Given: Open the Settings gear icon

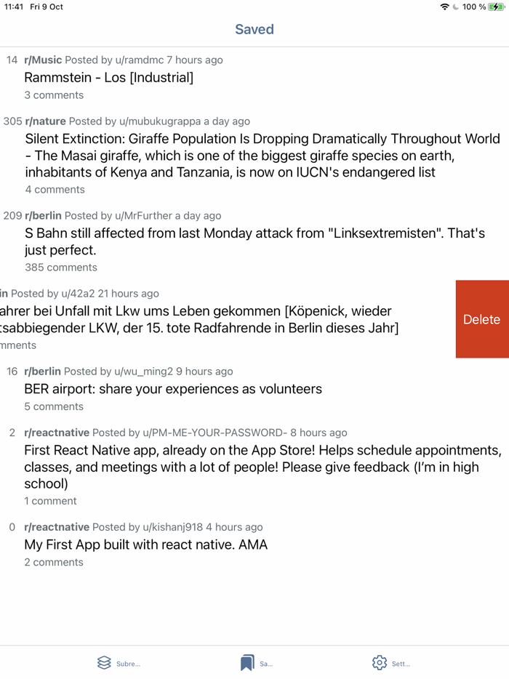Looking at the screenshot, I should pyautogui.click(x=379, y=662).
